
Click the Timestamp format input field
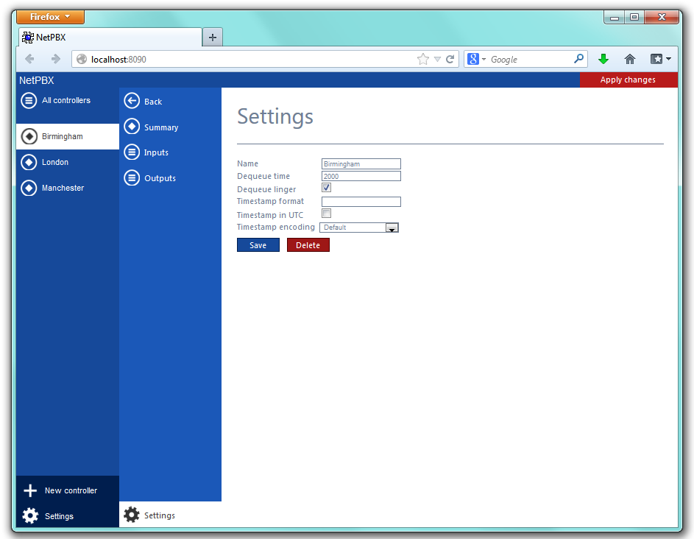tap(361, 202)
